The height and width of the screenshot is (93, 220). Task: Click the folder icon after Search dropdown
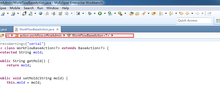coord(154,13)
